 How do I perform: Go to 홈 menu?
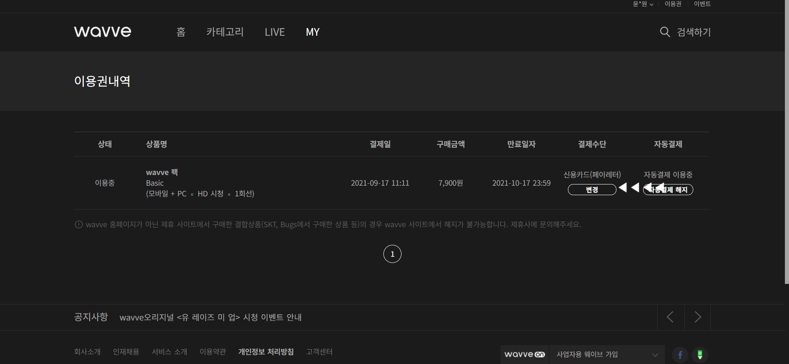pos(181,32)
